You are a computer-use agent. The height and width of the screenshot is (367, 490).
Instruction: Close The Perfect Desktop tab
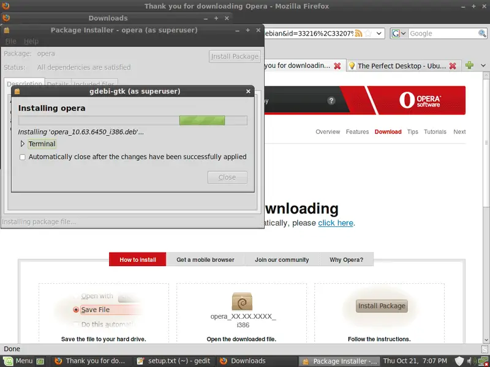coord(453,66)
